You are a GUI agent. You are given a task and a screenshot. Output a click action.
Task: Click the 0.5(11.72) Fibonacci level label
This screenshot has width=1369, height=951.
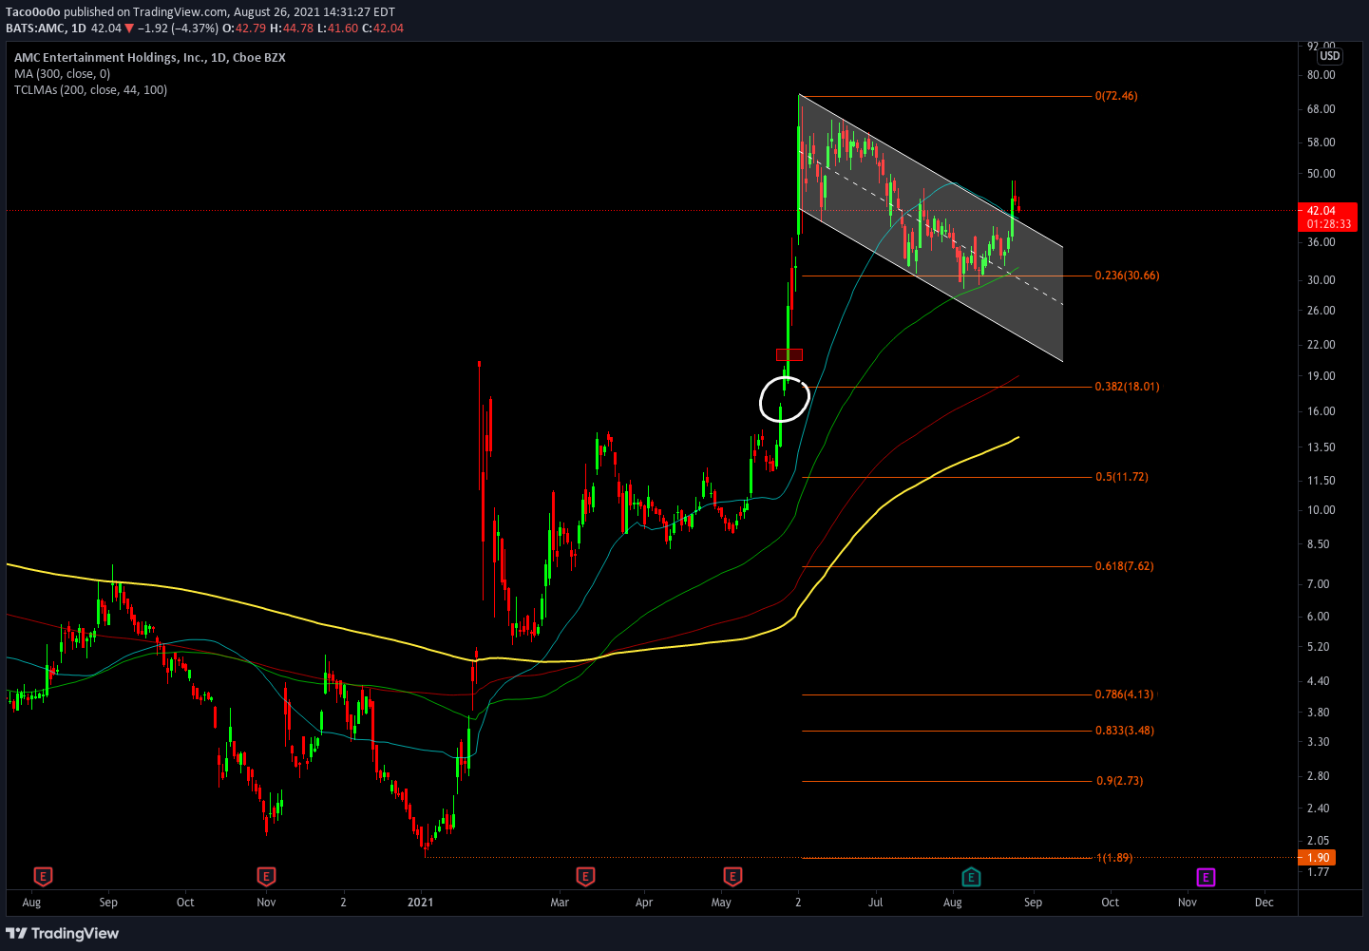click(1121, 477)
